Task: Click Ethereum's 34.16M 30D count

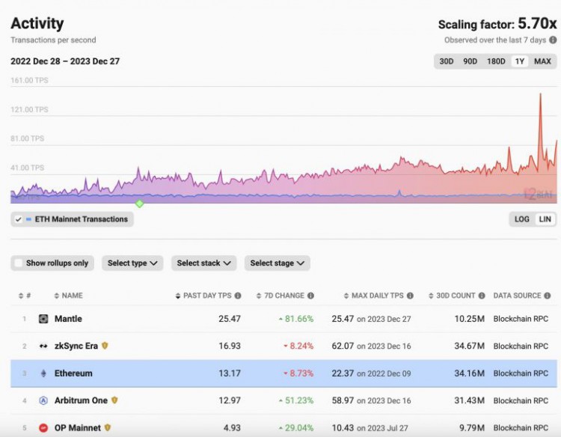Action: click(469, 373)
